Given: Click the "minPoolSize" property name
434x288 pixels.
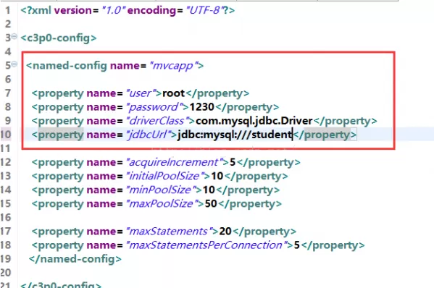Looking at the screenshot, I should (x=161, y=190).
